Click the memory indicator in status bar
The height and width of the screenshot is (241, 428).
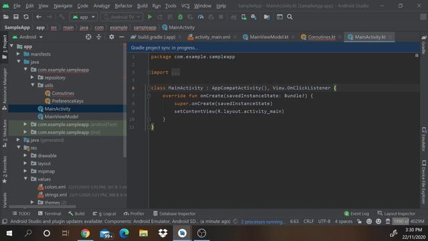click(x=409, y=222)
